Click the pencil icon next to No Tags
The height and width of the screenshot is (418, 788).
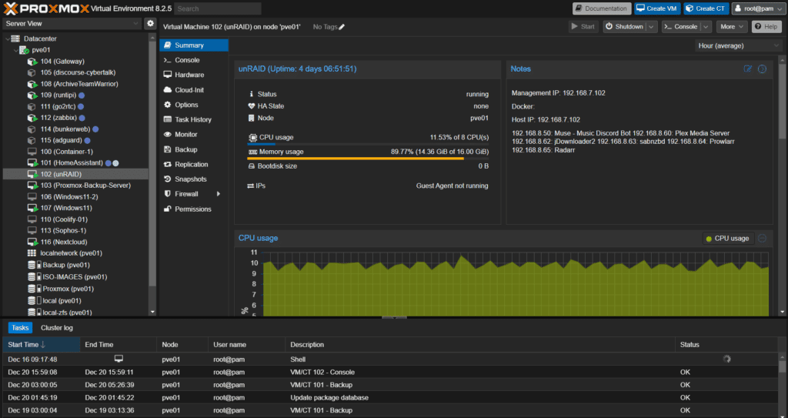click(x=342, y=27)
